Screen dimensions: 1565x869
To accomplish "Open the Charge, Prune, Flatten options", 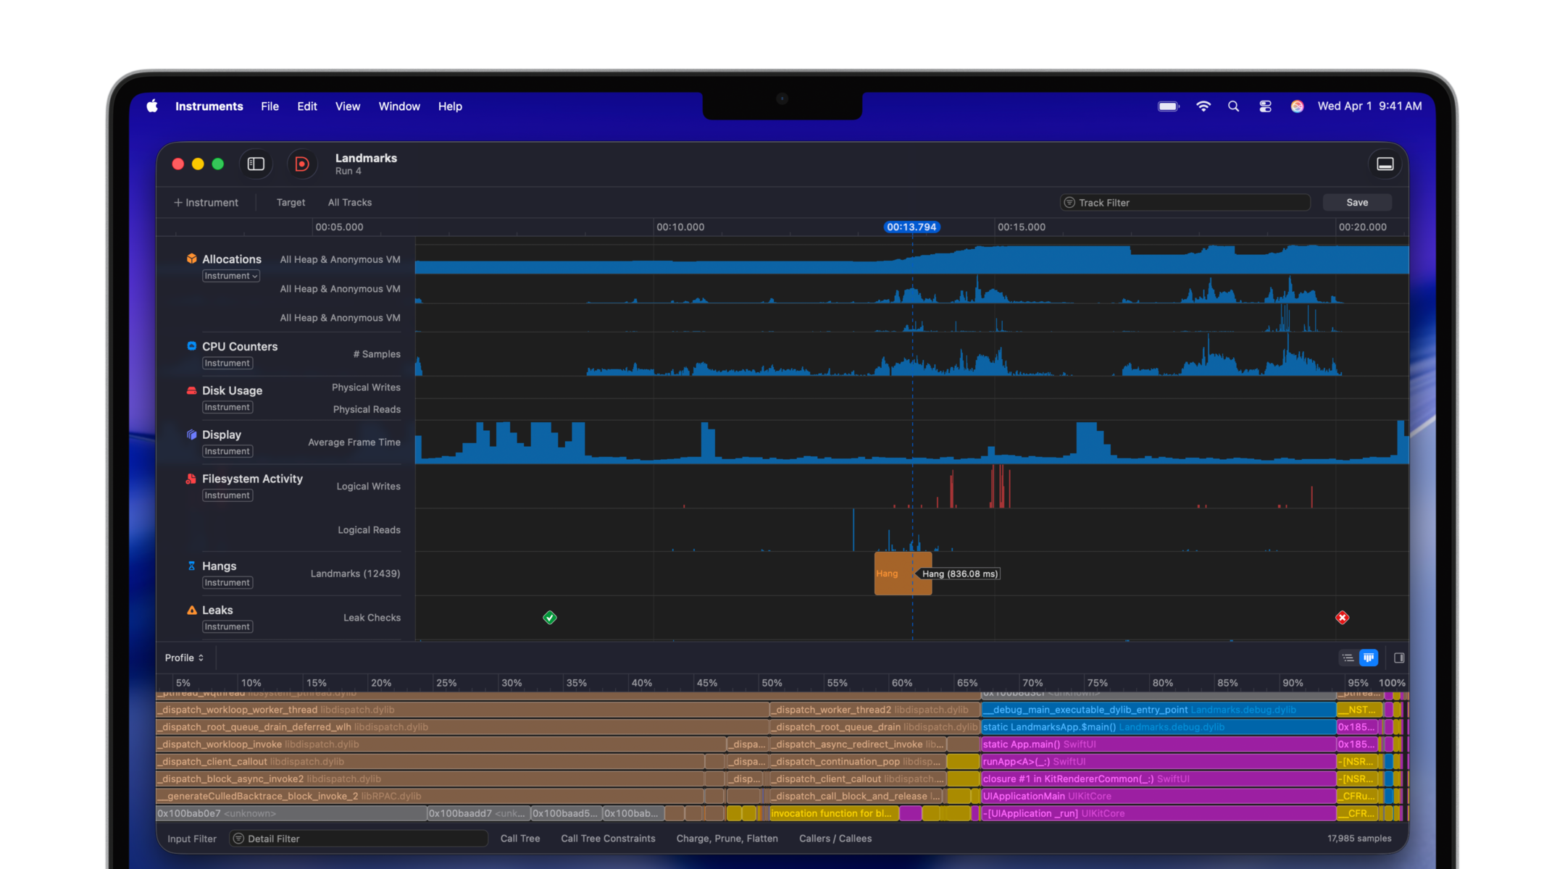I will pos(727,839).
